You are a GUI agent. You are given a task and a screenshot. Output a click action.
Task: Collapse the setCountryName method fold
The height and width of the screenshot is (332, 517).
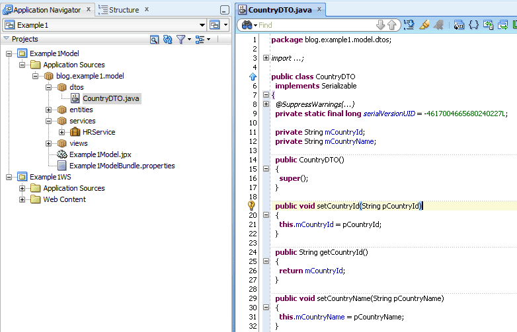pos(266,308)
